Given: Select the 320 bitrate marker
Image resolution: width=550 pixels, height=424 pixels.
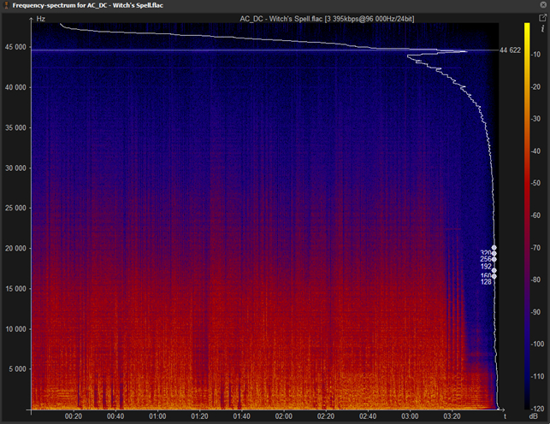Looking at the screenshot, I should (x=486, y=253).
